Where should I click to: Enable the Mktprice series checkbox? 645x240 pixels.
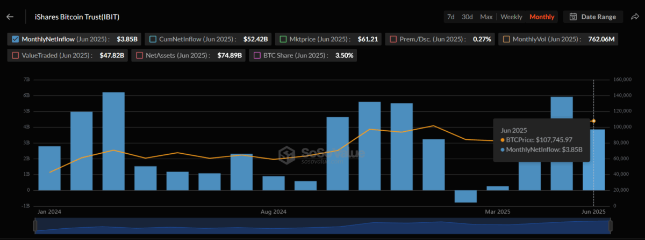[283, 39]
